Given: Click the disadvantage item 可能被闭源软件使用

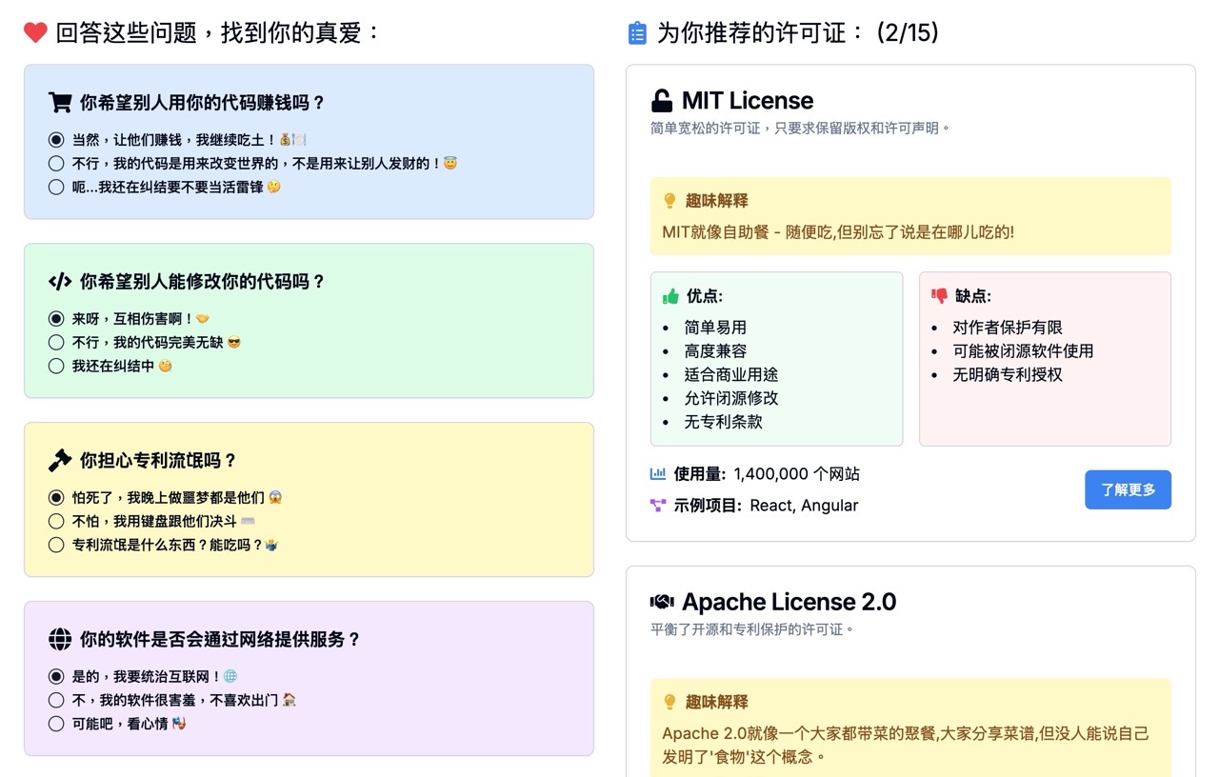Looking at the screenshot, I should [x=1023, y=351].
